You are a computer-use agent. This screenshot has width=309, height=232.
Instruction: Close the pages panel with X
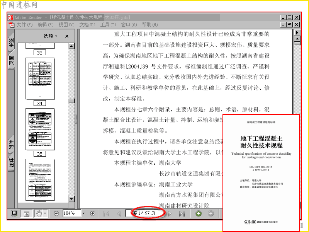(x=67, y=36)
